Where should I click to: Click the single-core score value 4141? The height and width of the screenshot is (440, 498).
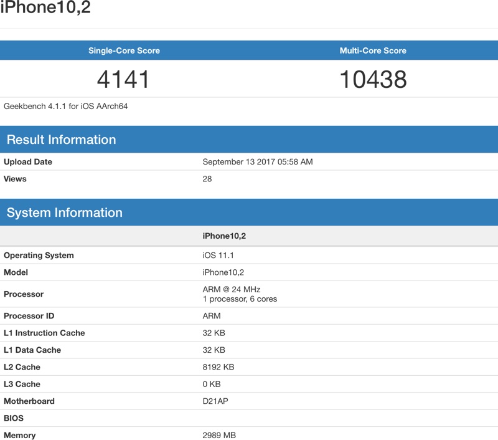point(124,79)
